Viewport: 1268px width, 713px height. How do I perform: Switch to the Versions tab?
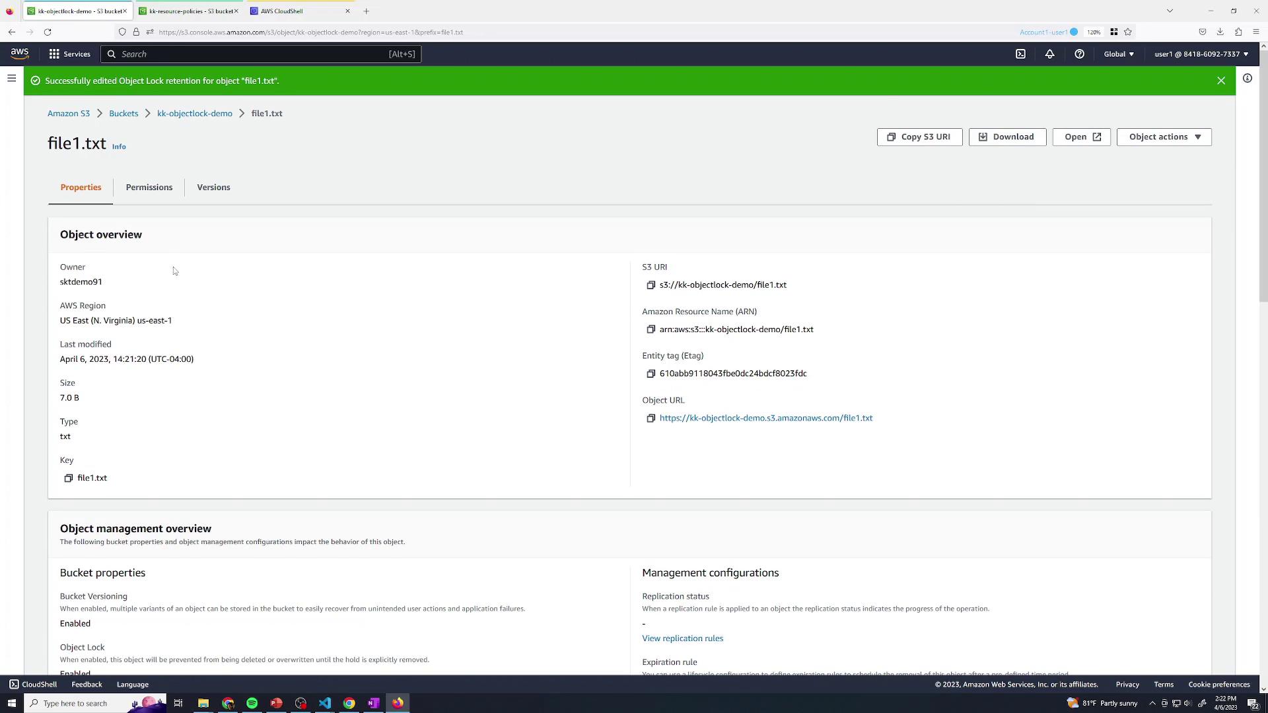213,187
